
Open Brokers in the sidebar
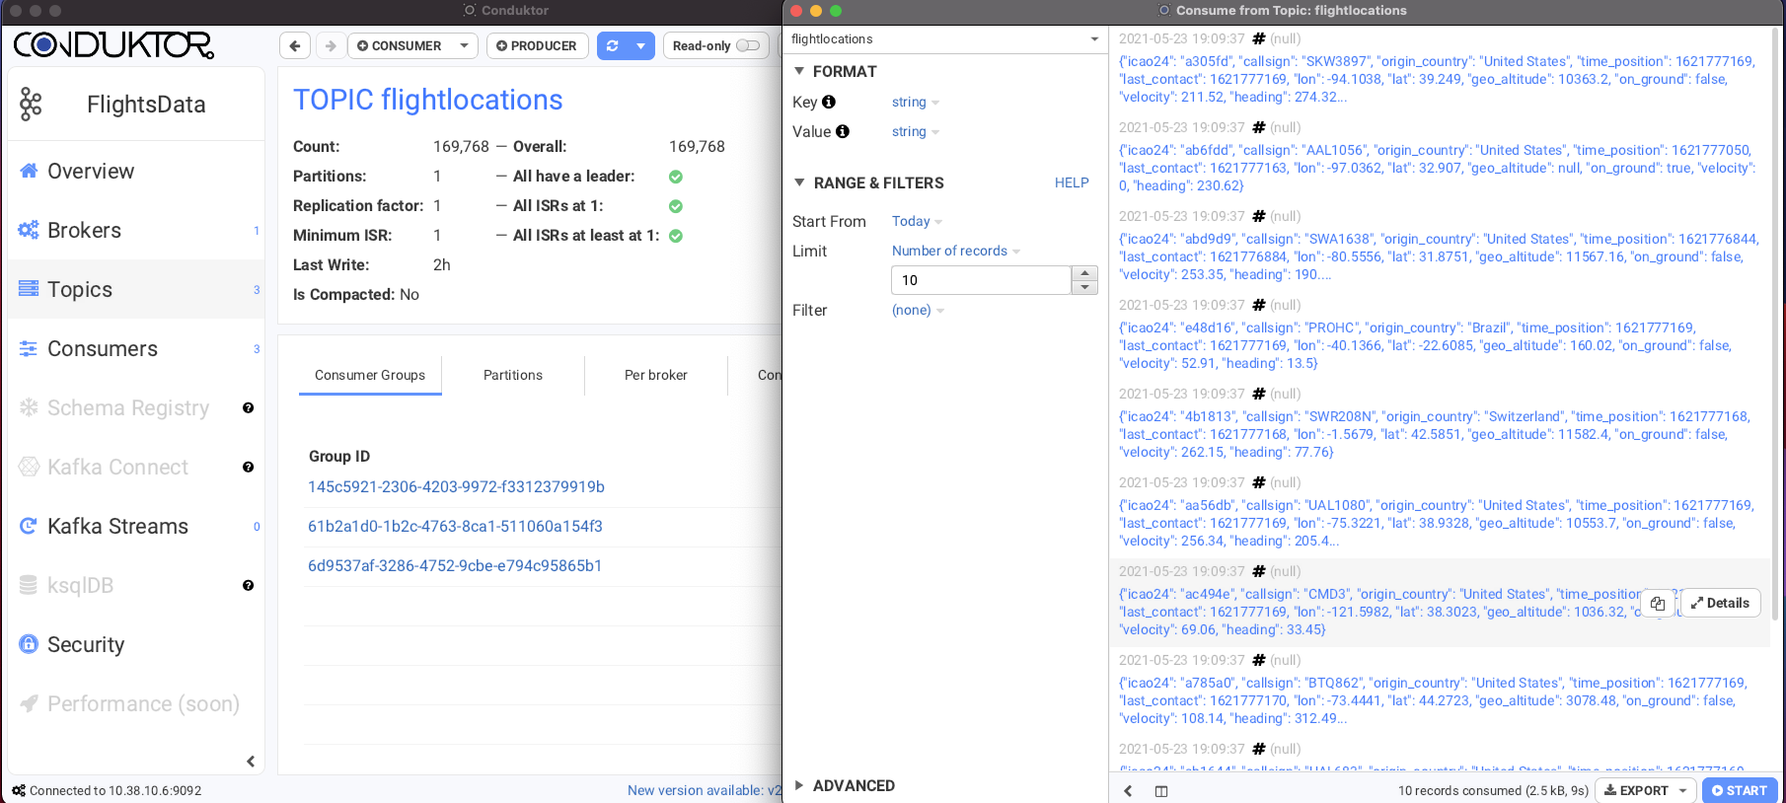click(x=84, y=230)
